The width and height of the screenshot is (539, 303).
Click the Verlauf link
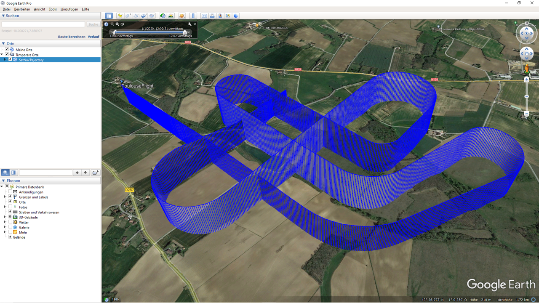point(93,37)
